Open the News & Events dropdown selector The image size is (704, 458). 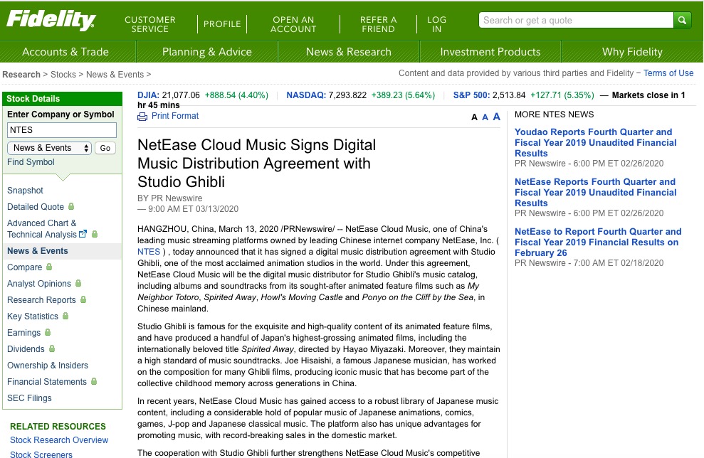(x=49, y=148)
